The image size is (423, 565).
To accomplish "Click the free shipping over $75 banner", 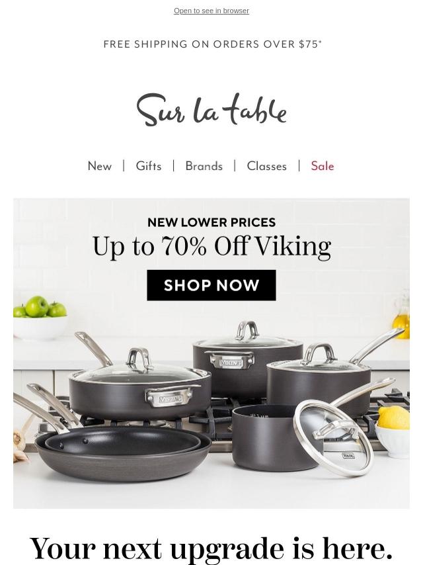I will click(212, 44).
